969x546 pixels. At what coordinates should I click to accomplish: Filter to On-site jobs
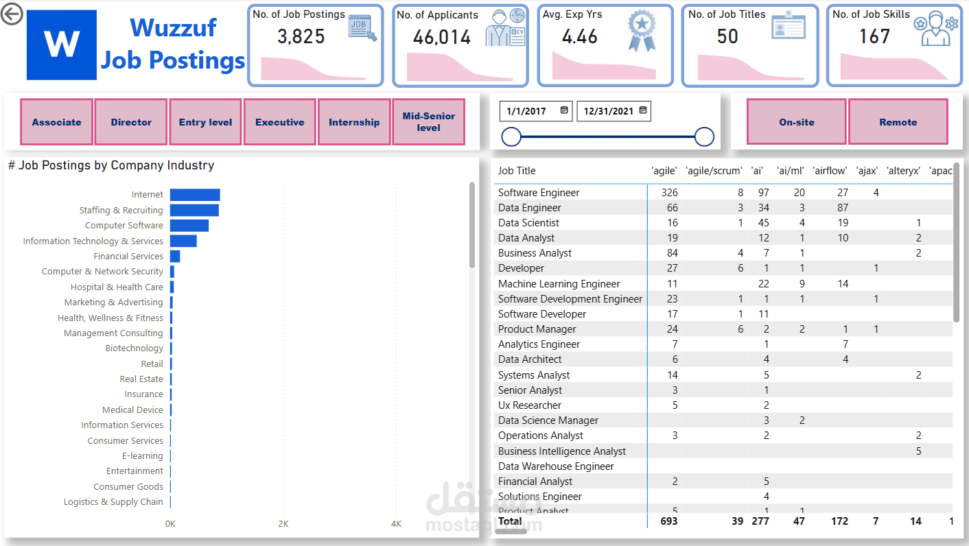tap(797, 122)
